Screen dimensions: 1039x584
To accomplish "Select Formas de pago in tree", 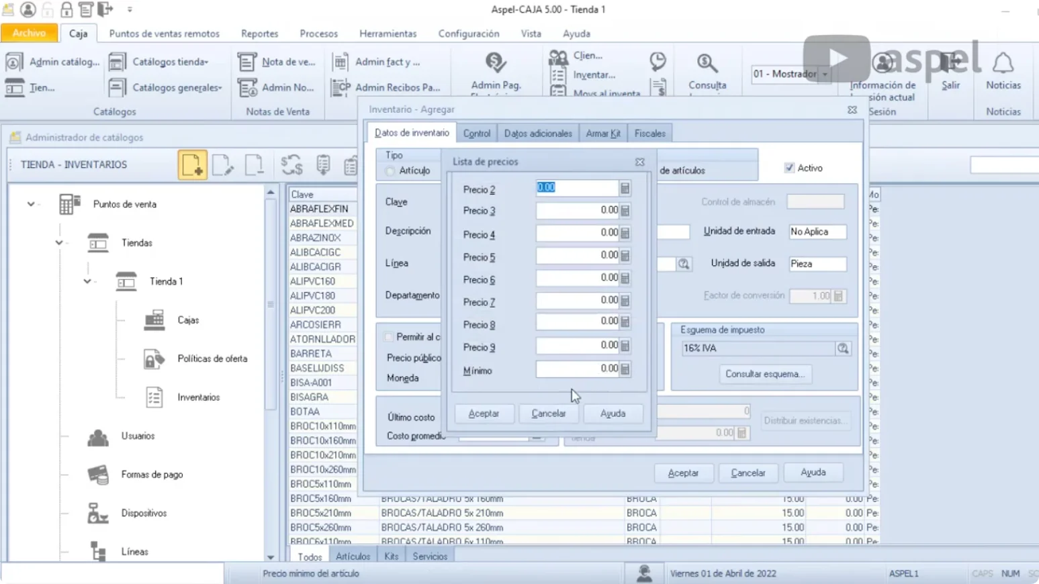I will click(x=152, y=475).
